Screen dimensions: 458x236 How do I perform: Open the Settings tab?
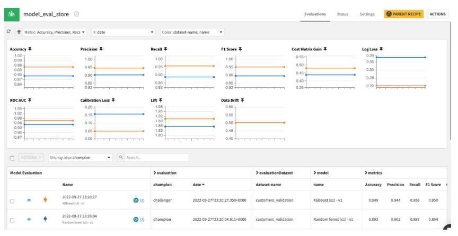[367, 13]
